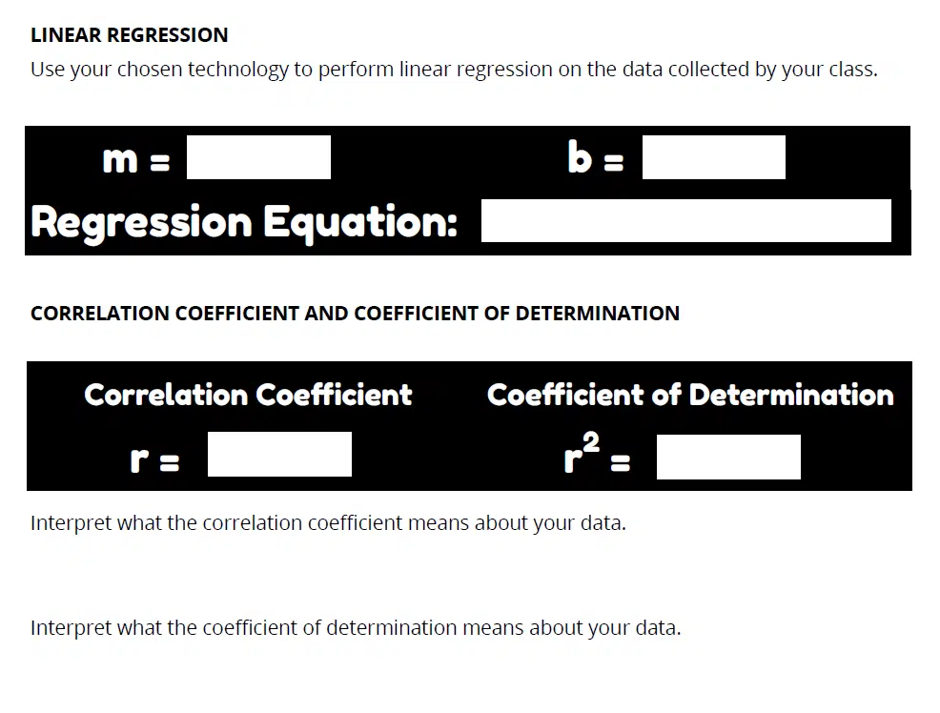The width and height of the screenshot is (940, 713).
Task: Click the 'r² =' label text
Action: [x=597, y=453]
